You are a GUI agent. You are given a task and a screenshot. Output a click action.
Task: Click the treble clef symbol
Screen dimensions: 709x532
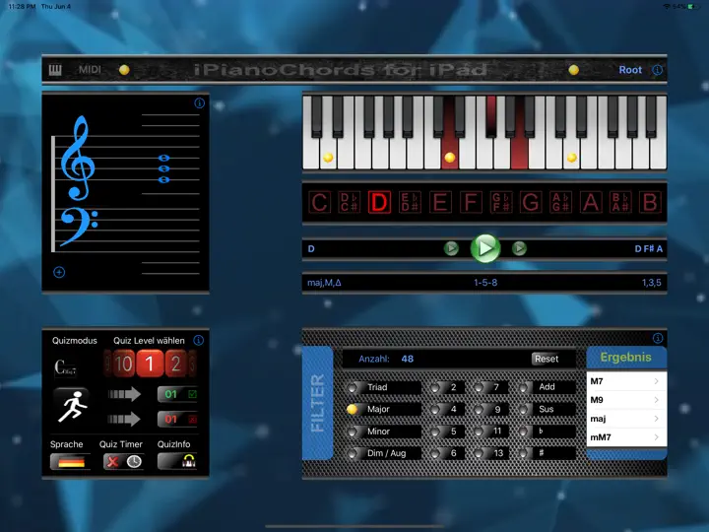tap(78, 158)
